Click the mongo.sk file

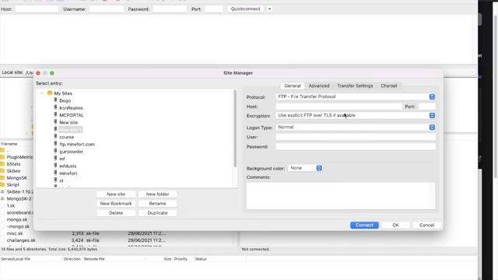(17, 219)
